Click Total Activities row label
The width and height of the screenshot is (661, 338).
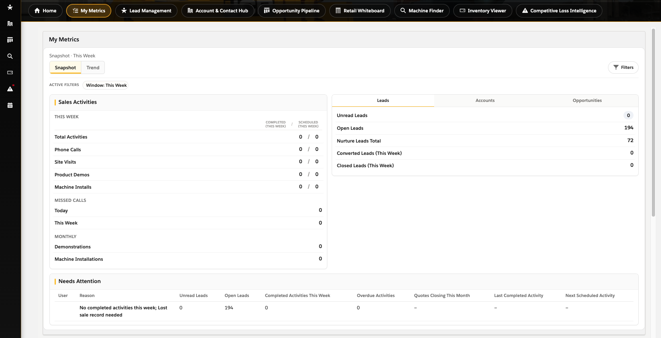point(71,137)
